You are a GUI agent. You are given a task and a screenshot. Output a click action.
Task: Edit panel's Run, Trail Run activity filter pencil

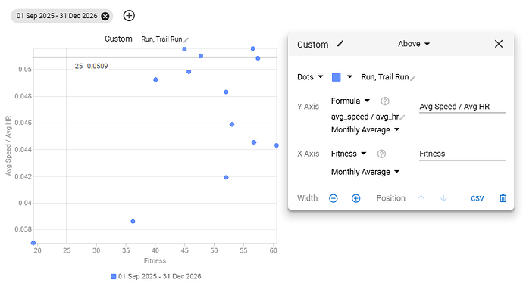point(413,78)
